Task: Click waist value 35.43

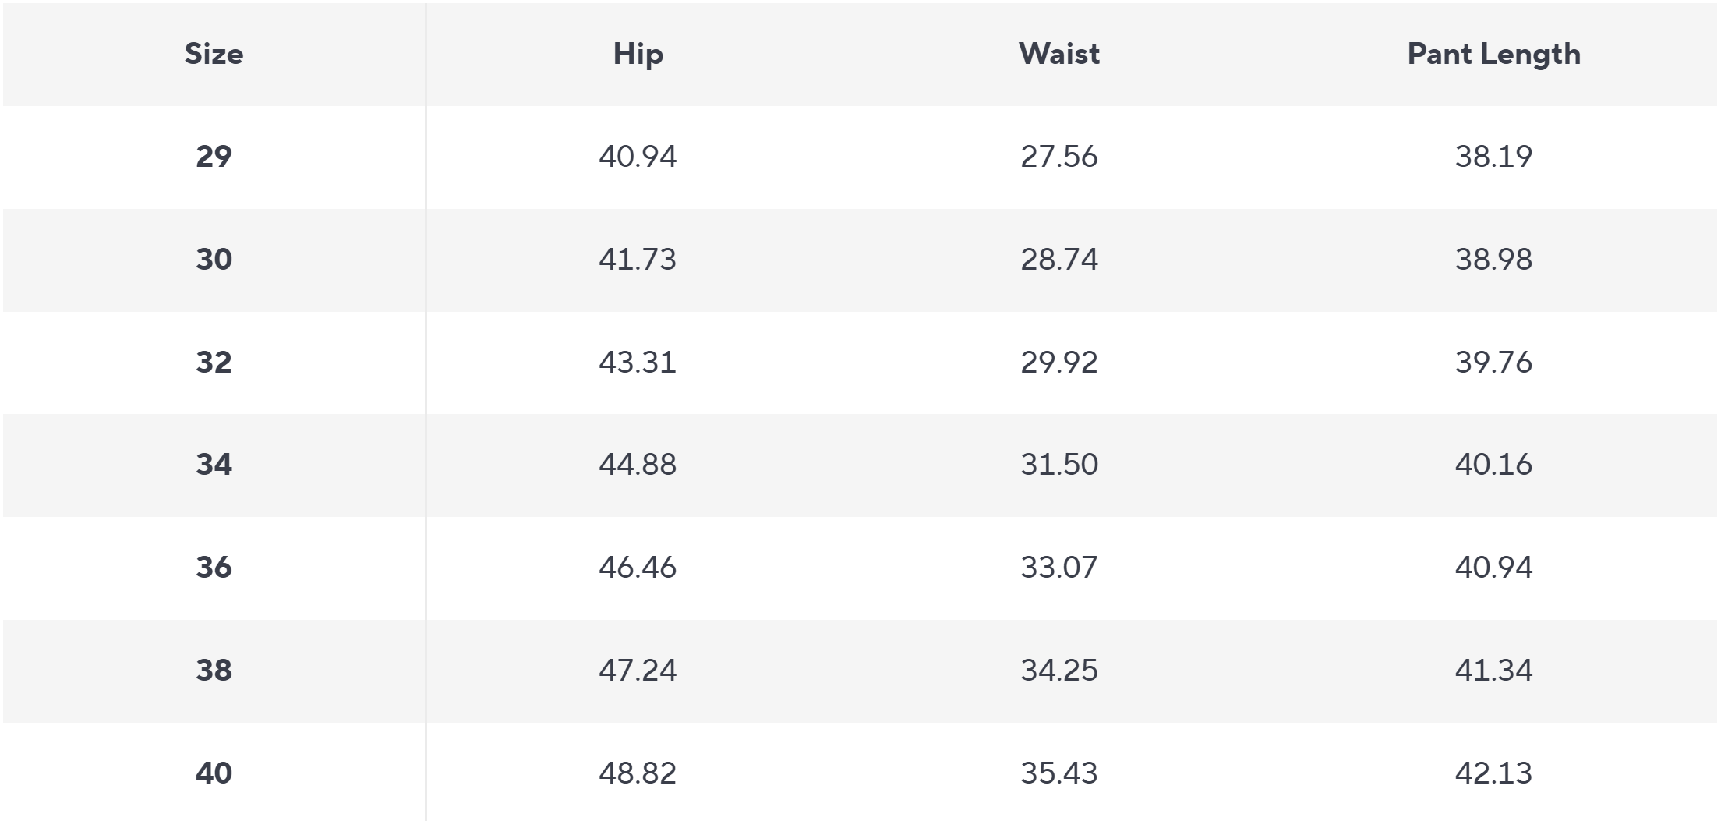Action: (x=1059, y=773)
